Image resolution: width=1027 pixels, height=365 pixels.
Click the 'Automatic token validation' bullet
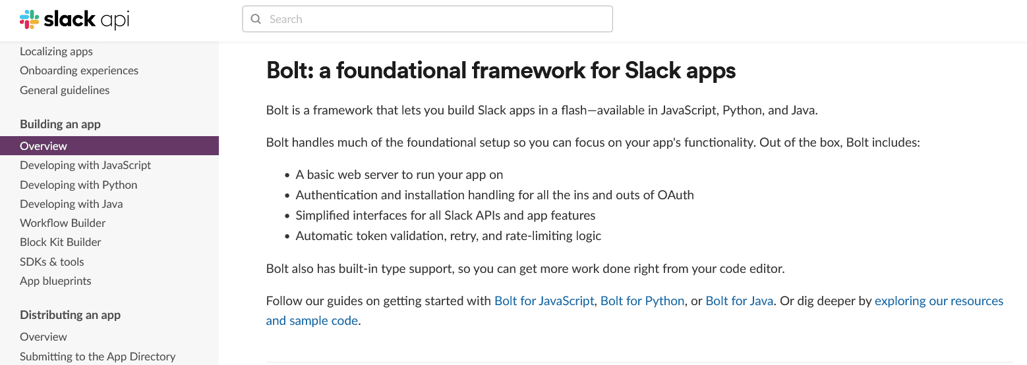pos(448,235)
